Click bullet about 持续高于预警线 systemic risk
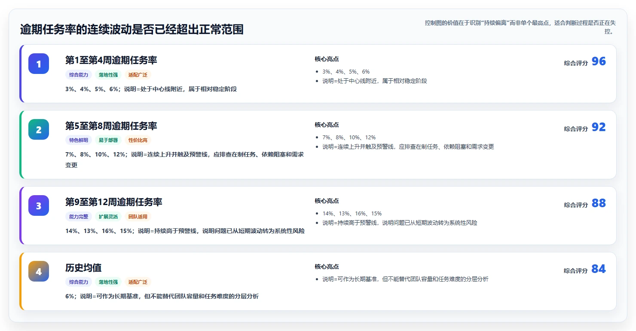636x331 pixels. tap(400, 223)
